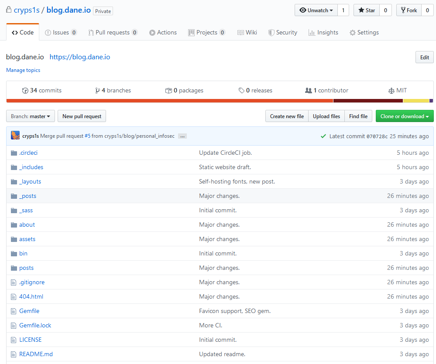Click Manage topics link
The width and height of the screenshot is (436, 364).
pos(23,70)
